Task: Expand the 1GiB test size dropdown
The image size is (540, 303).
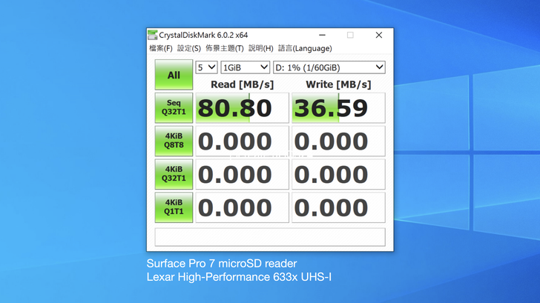Action: point(246,67)
